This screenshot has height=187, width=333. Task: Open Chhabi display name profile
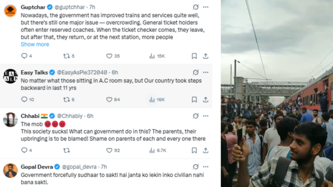pyautogui.click(x=30, y=116)
